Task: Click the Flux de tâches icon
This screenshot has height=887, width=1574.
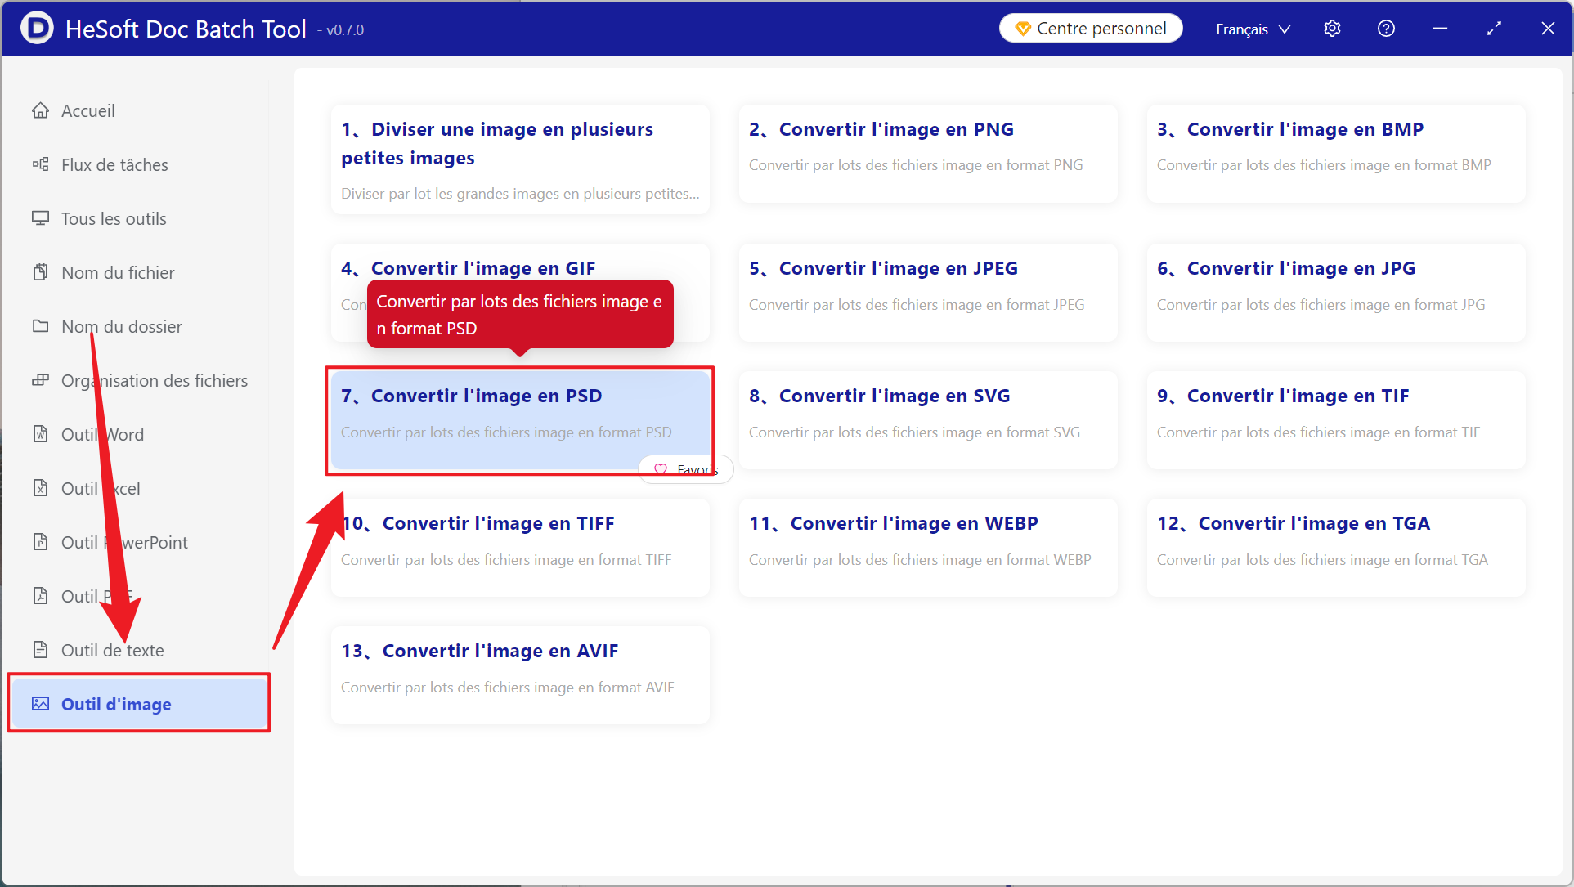Action: click(40, 164)
